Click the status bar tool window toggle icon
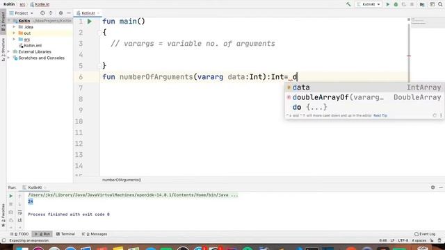 point(3,241)
